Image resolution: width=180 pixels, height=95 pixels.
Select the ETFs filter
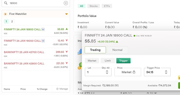pyautogui.click(x=107, y=6)
